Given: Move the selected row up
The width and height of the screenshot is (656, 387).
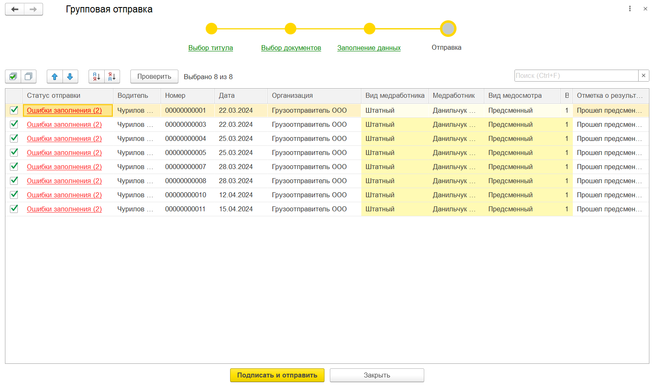Looking at the screenshot, I should (x=55, y=77).
